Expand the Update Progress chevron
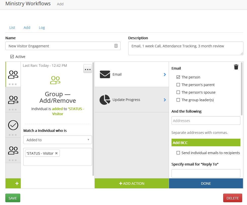Screen dimensions: 247x205 click(165, 100)
